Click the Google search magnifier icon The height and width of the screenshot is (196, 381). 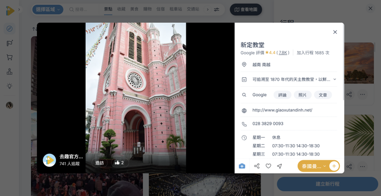click(x=244, y=95)
